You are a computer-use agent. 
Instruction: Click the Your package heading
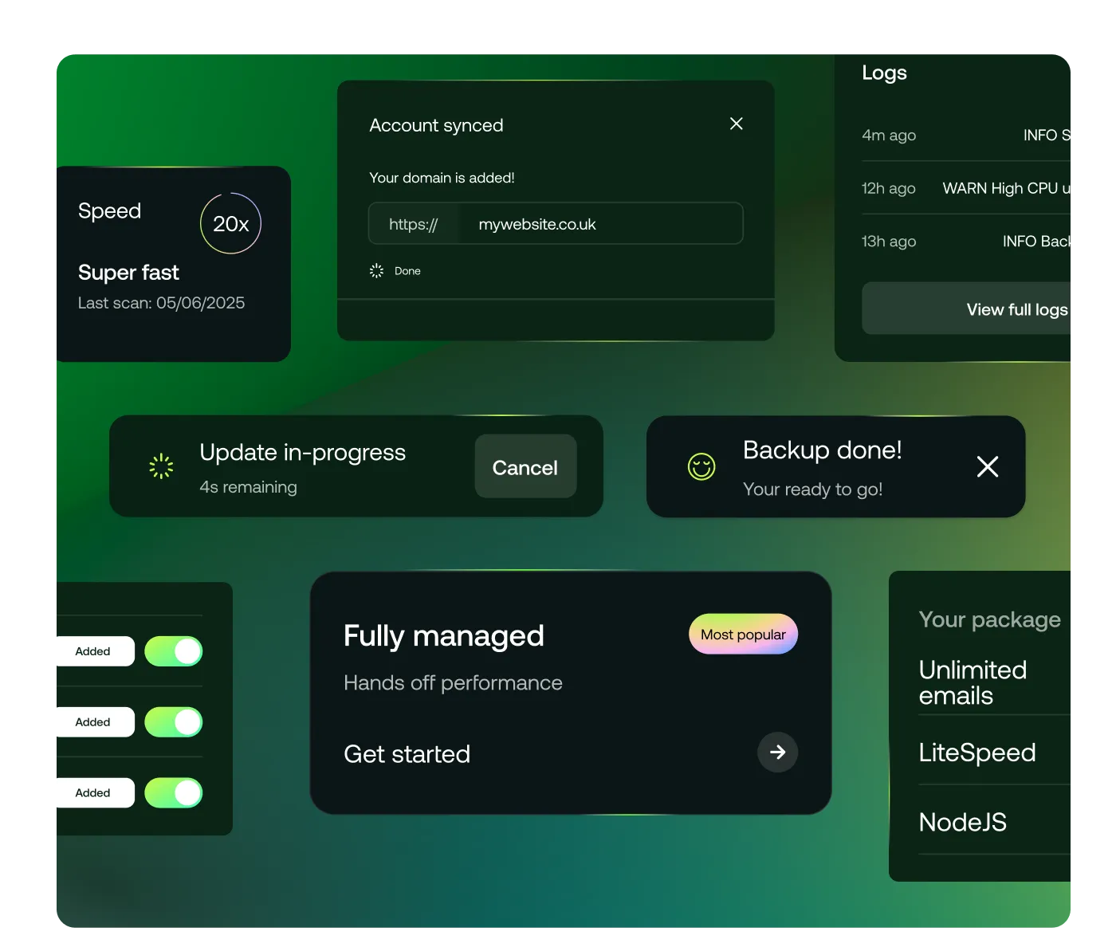989,619
